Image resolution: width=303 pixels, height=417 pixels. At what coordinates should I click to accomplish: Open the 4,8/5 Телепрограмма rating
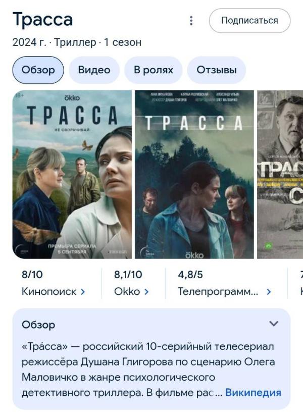[x=225, y=283]
